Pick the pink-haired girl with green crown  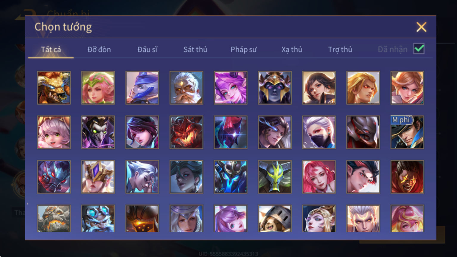(x=98, y=88)
